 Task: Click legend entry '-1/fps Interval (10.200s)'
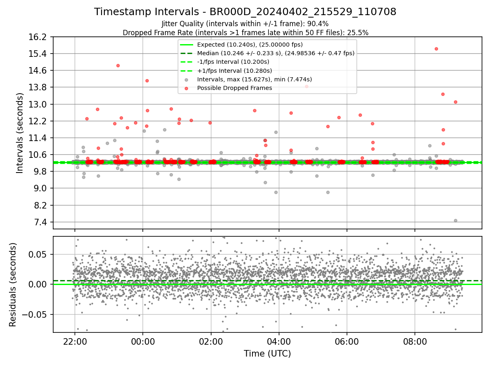[233, 62]
